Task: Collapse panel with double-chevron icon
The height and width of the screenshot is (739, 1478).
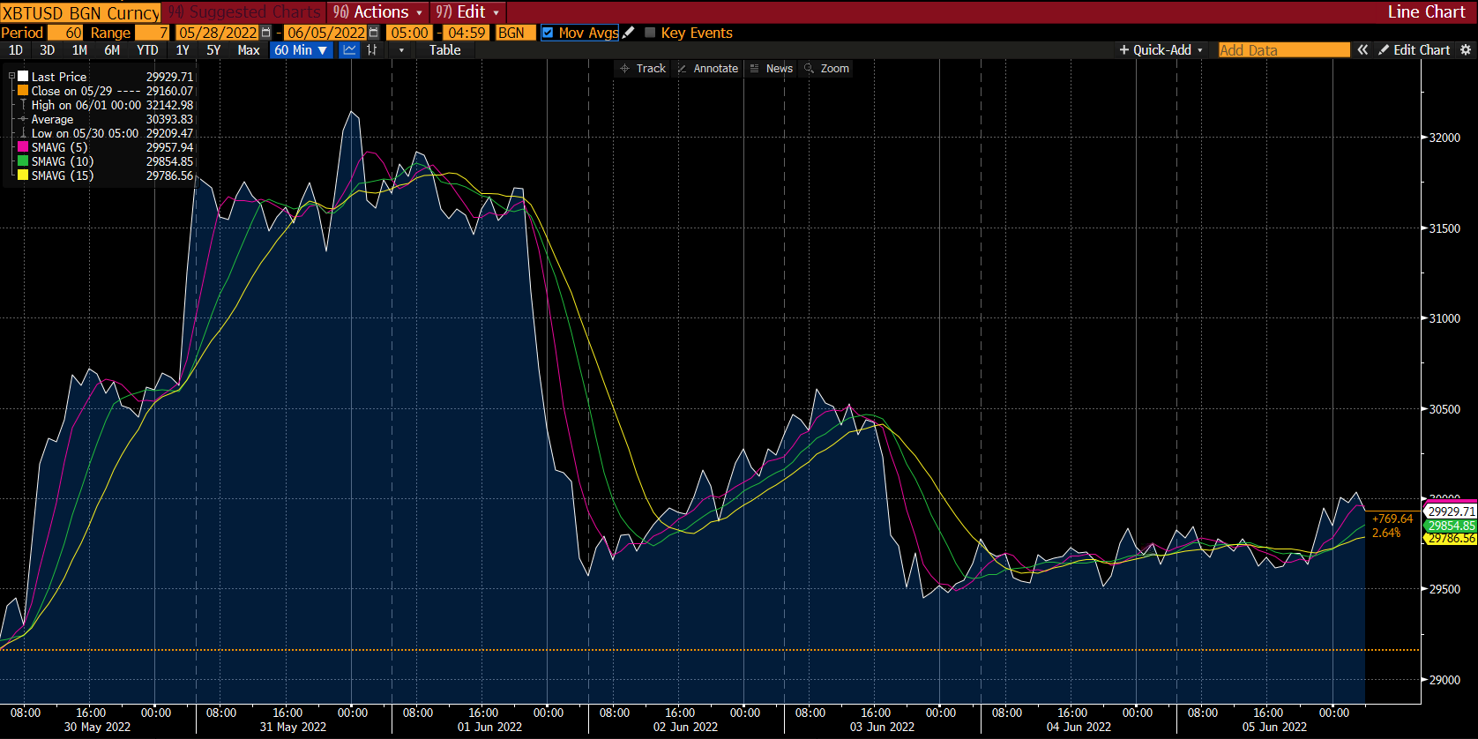Action: [1362, 50]
